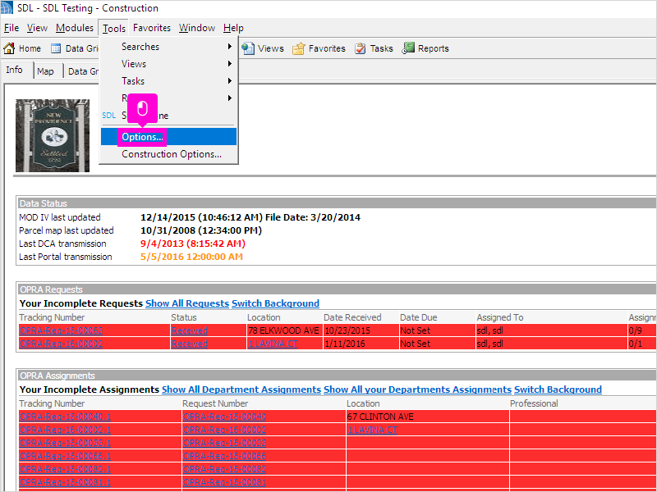Expand the Views submenu in Tools menu
Screen dimensions: 657x492
pos(168,64)
